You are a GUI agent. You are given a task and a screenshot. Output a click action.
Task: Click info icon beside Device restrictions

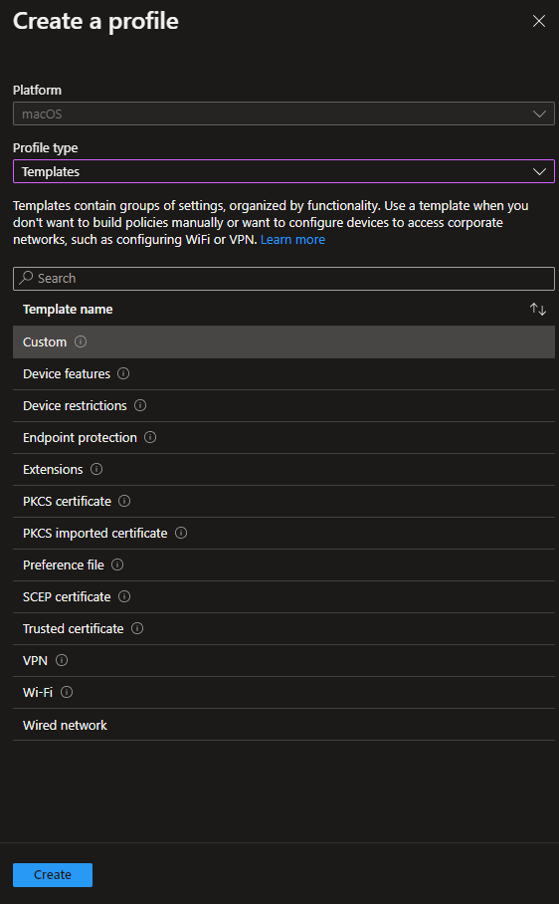click(140, 405)
